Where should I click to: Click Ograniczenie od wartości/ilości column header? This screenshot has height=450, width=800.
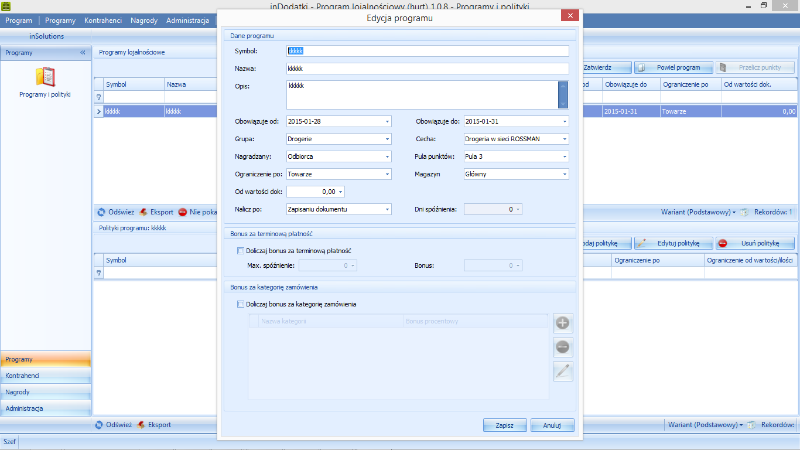pos(751,260)
